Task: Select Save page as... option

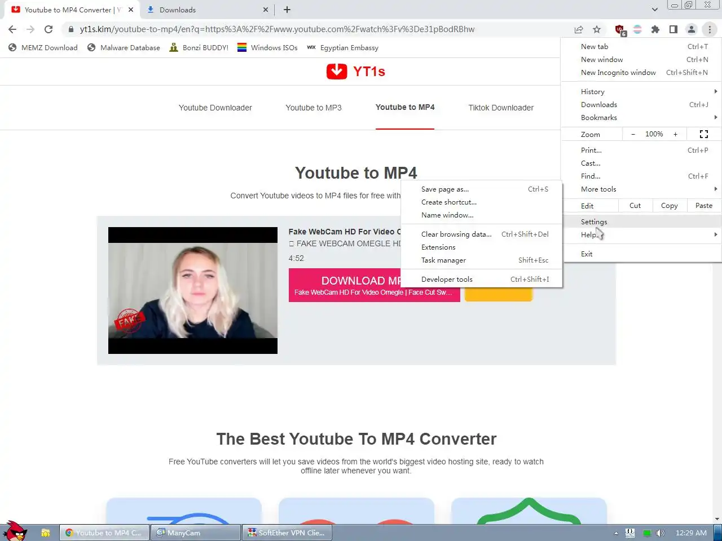Action: (x=481, y=189)
